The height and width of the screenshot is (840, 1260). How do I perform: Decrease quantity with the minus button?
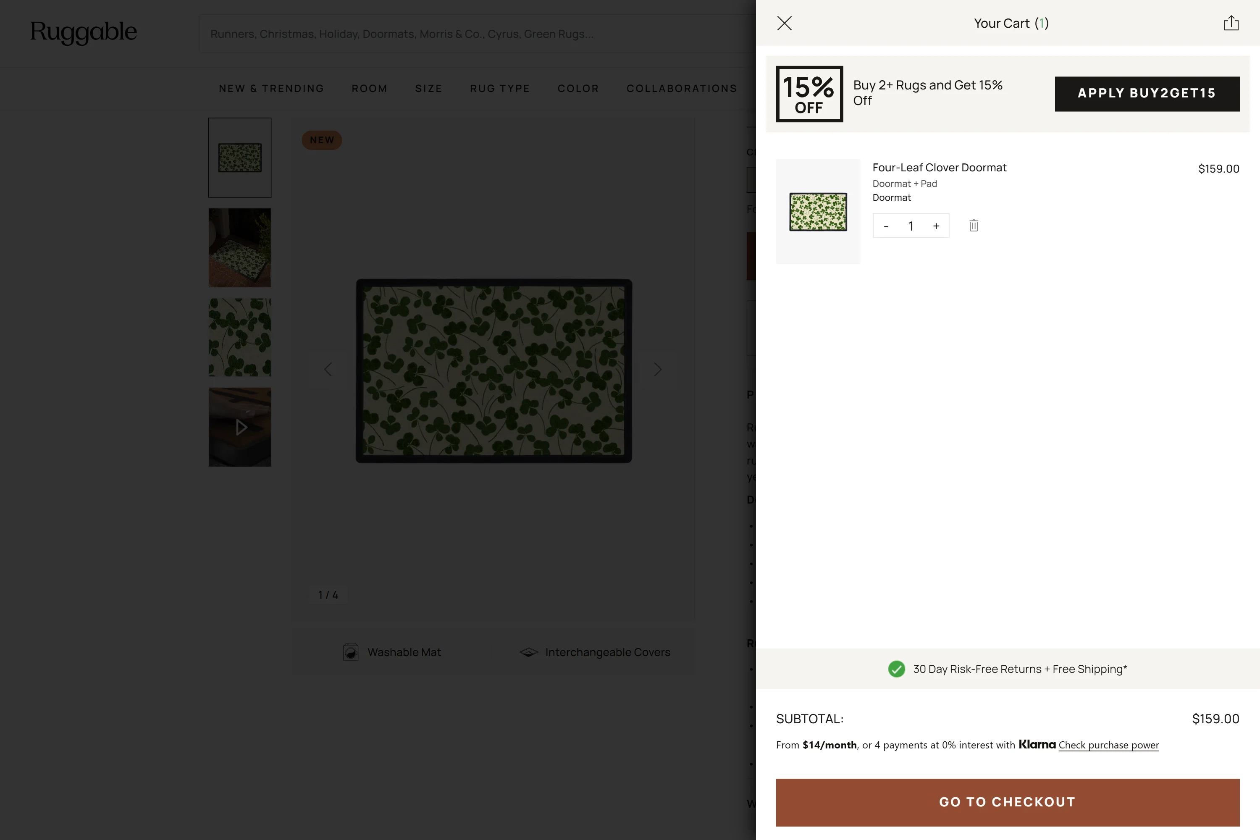coord(886,226)
